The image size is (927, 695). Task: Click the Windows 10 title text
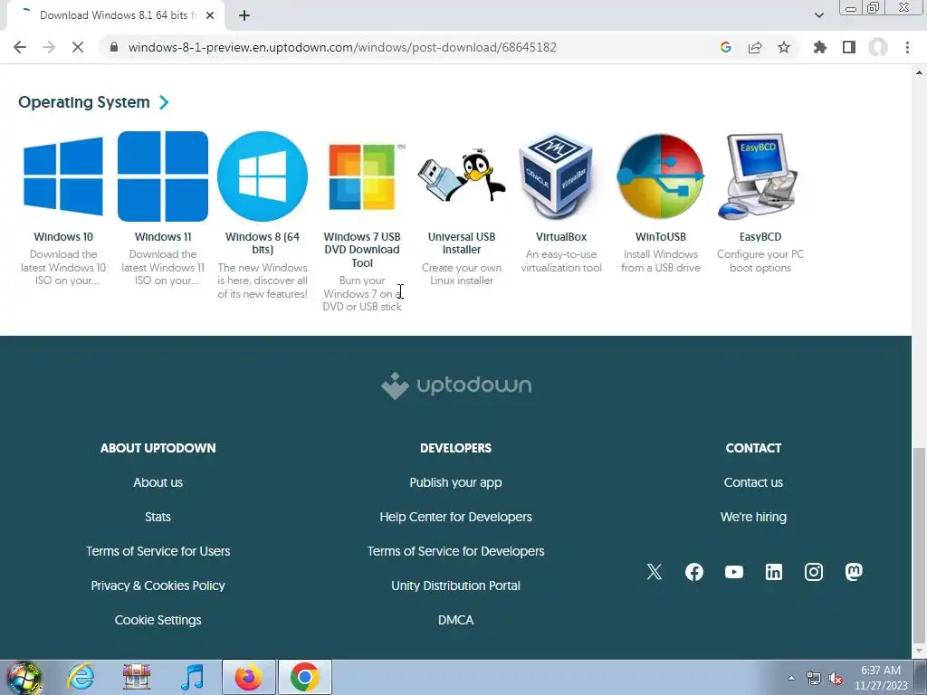coord(63,236)
